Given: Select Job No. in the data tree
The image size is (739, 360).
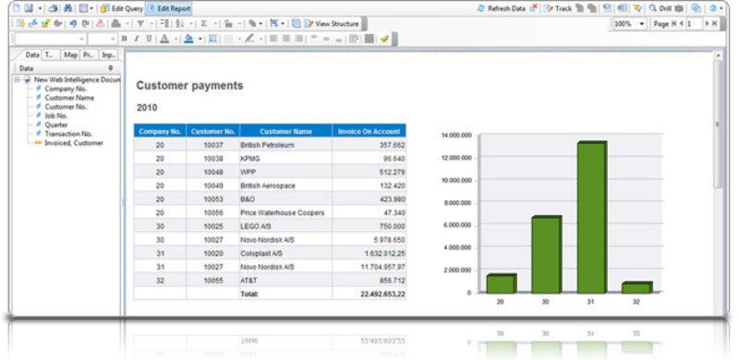Looking at the screenshot, I should coord(56,115).
